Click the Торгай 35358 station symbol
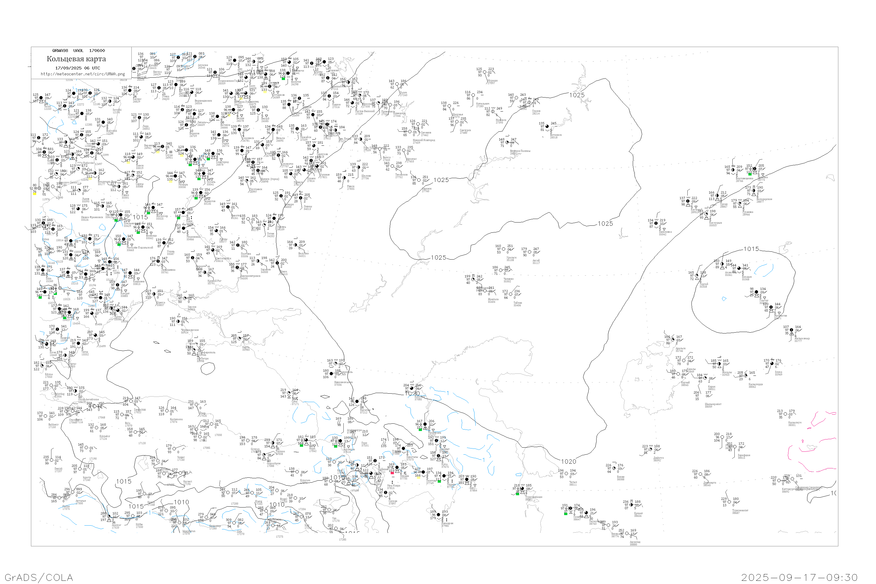Screen dimensions: 876x584 (697, 276)
